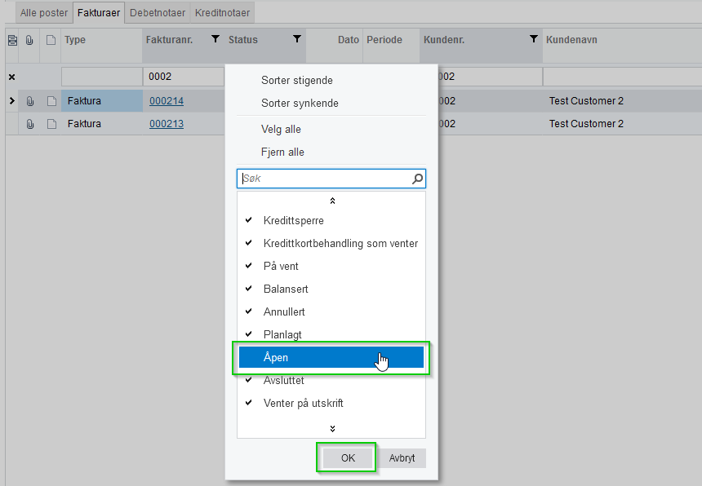Switch to the Kreditnotaer tab
702x486 pixels.
pyautogui.click(x=223, y=12)
